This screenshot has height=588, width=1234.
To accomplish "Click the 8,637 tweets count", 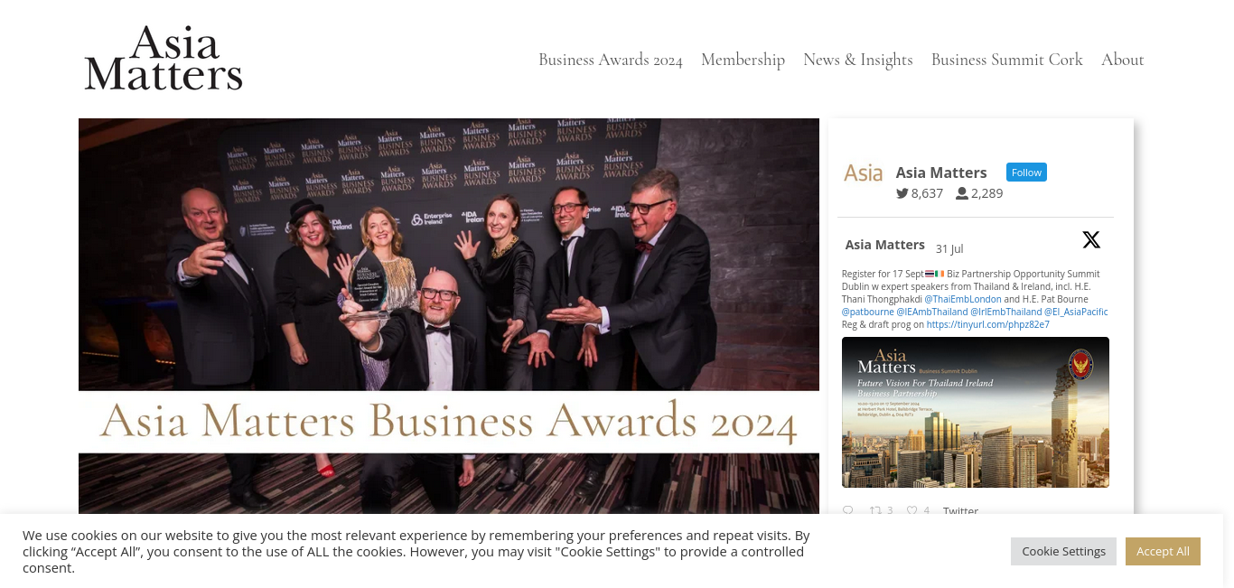I will [927, 193].
